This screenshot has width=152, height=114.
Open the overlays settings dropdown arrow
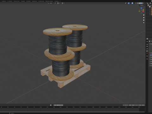(134, 3)
